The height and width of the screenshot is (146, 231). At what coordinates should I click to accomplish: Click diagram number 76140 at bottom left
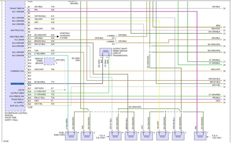point(6,141)
